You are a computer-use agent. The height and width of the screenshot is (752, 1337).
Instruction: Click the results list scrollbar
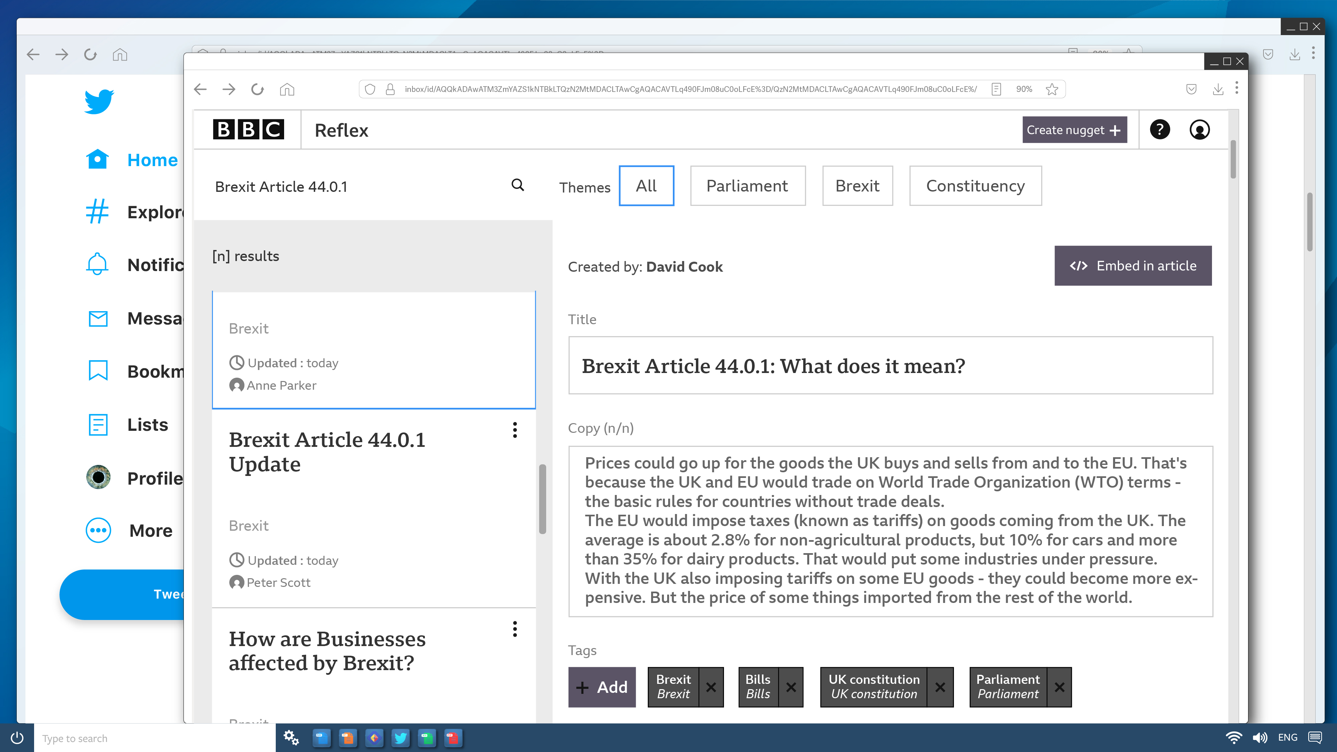[542, 498]
